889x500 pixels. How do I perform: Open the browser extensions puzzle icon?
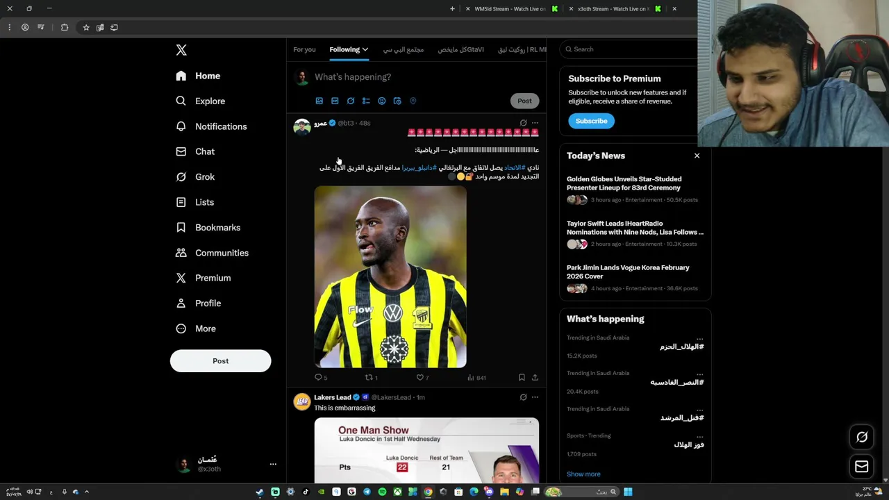click(x=65, y=27)
